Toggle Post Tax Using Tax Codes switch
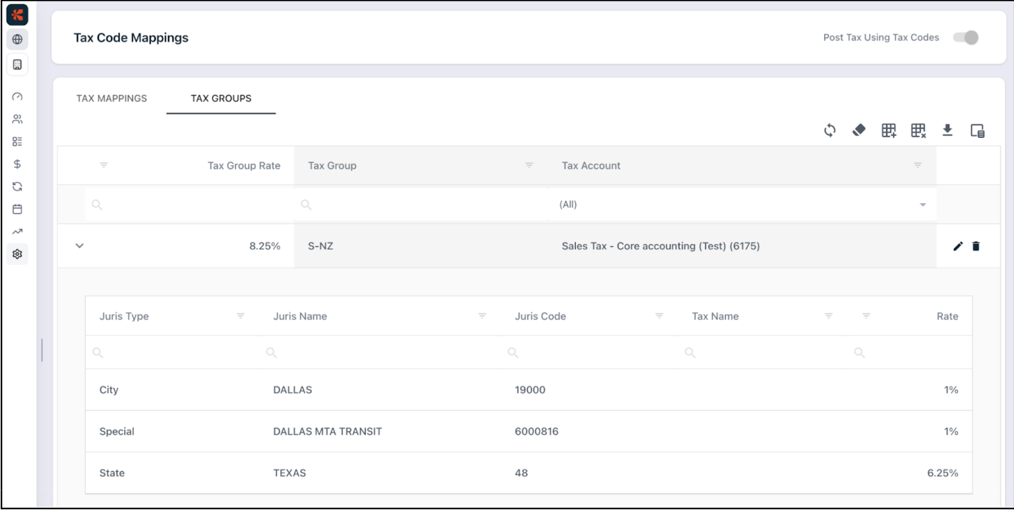Image resolution: width=1014 pixels, height=510 pixels. pos(966,38)
